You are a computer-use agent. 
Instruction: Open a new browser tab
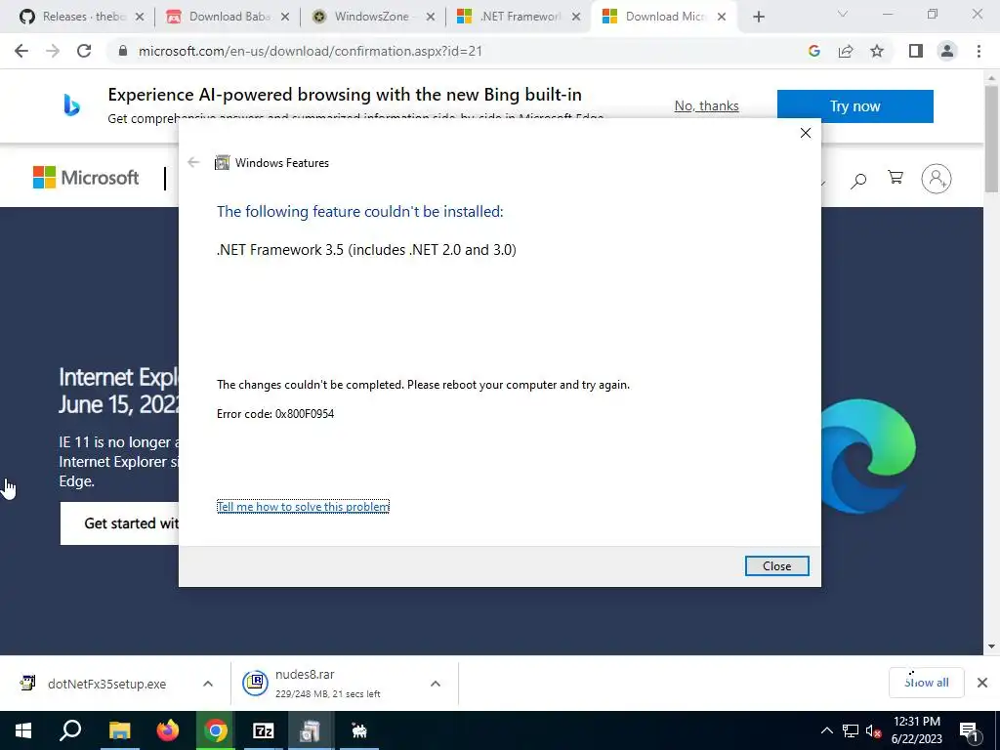click(758, 17)
